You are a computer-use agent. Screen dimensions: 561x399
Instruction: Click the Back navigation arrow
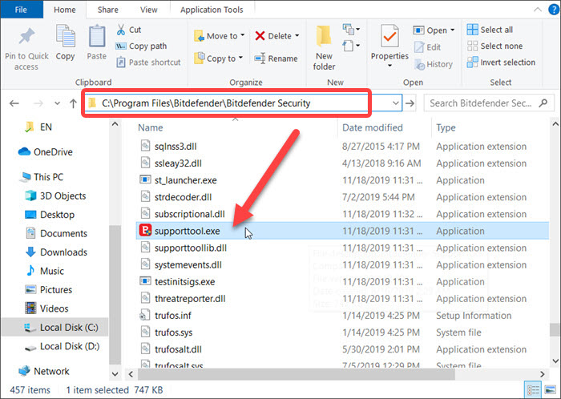(x=14, y=103)
